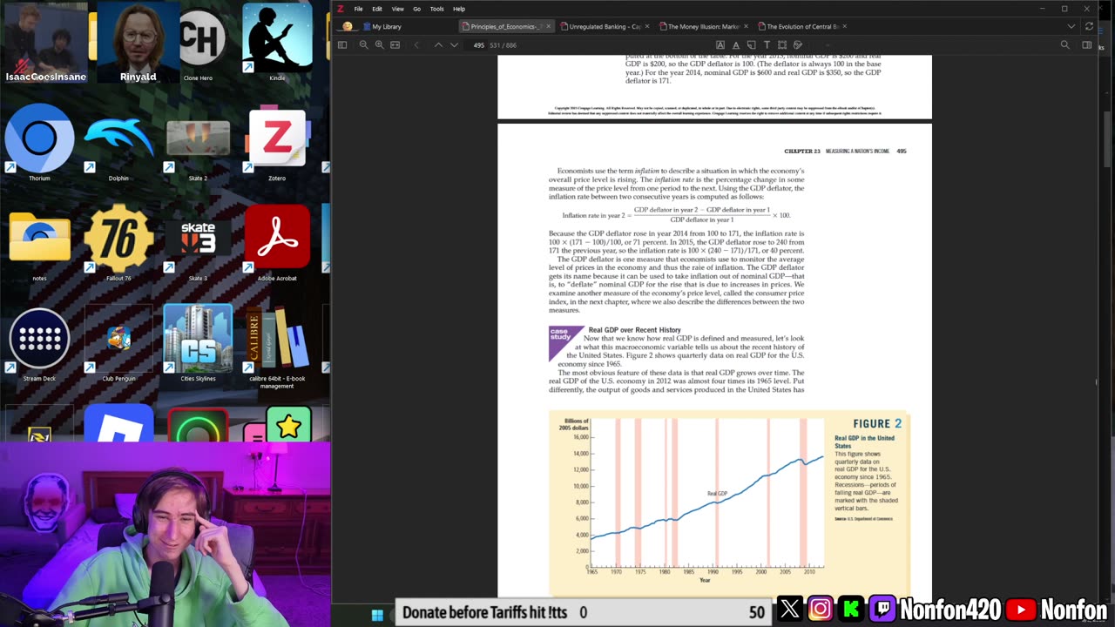Toggle the item context pane
This screenshot has width=1115, height=627.
pos(1087,44)
